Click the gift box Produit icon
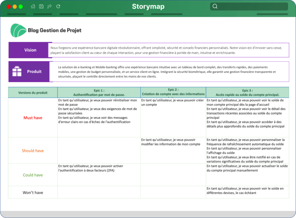The image size is (296, 218). pos(17,71)
